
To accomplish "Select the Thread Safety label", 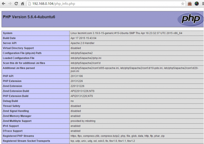I will tap(12, 106).
